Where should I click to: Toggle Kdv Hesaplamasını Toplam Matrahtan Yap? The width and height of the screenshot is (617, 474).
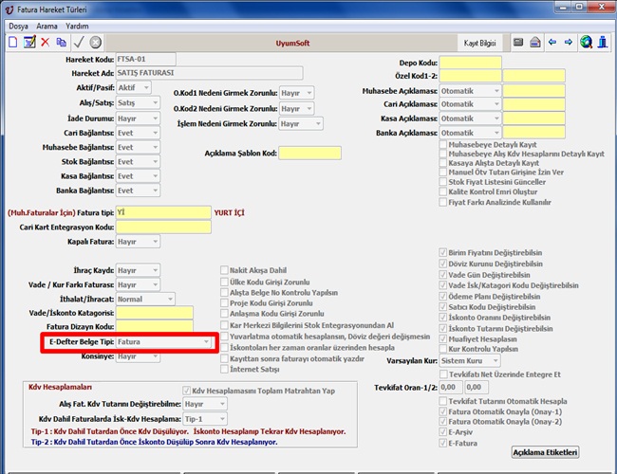coord(187,392)
